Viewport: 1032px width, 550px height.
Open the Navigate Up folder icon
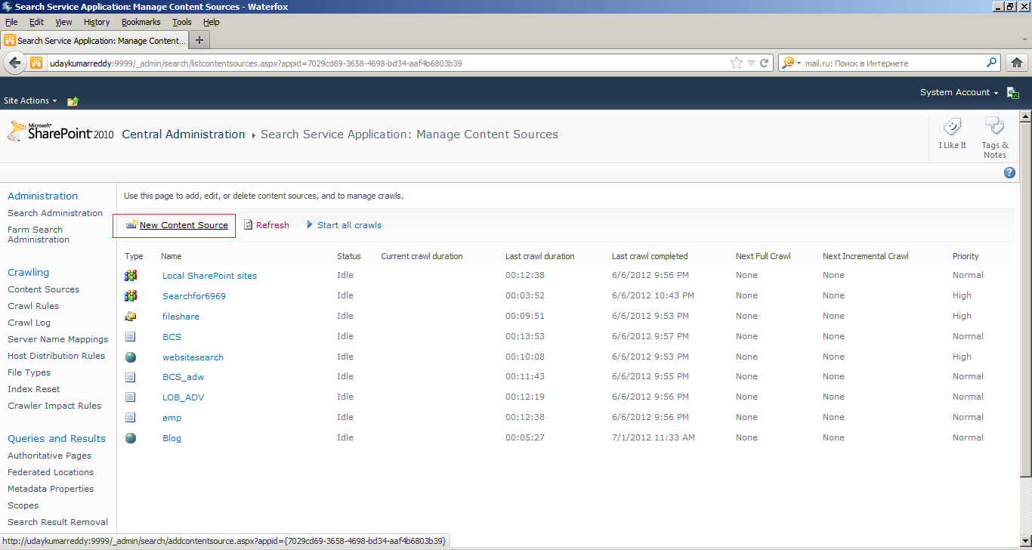[x=73, y=100]
